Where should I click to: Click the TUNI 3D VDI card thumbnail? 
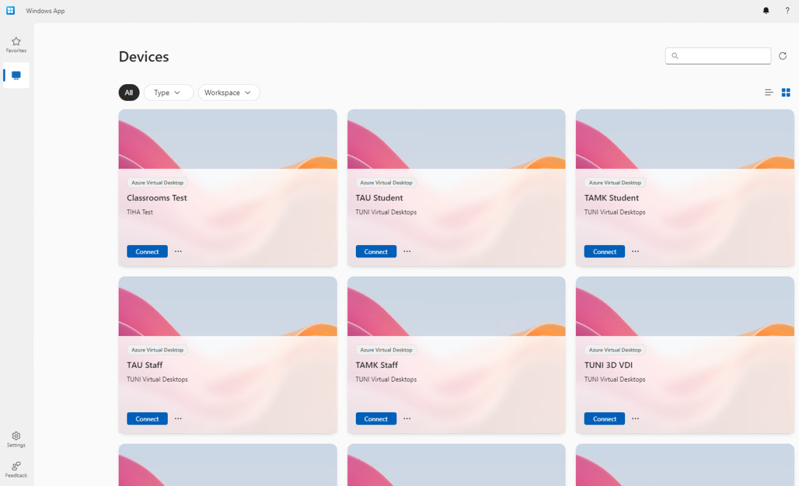click(685, 307)
